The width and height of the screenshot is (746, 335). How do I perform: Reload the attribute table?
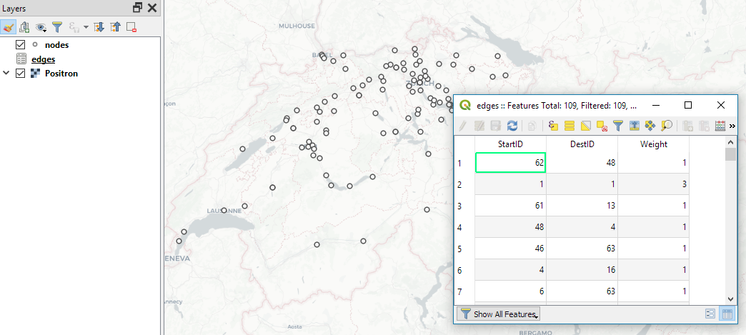pyautogui.click(x=512, y=126)
